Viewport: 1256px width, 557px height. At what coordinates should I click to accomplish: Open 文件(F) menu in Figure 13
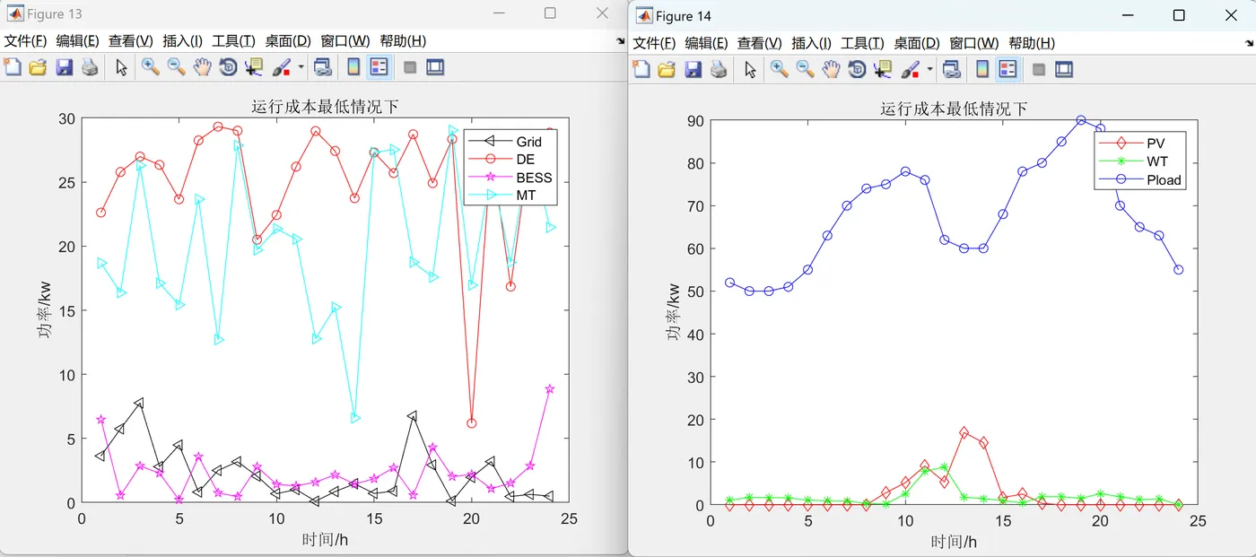coord(25,41)
